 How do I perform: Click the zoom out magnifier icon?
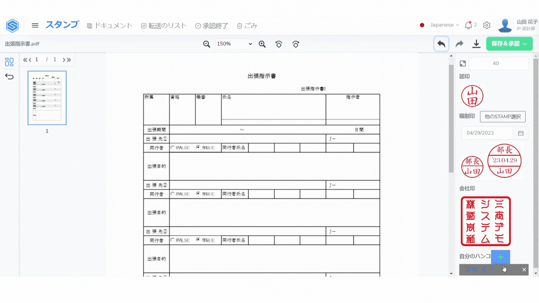pyautogui.click(x=207, y=44)
